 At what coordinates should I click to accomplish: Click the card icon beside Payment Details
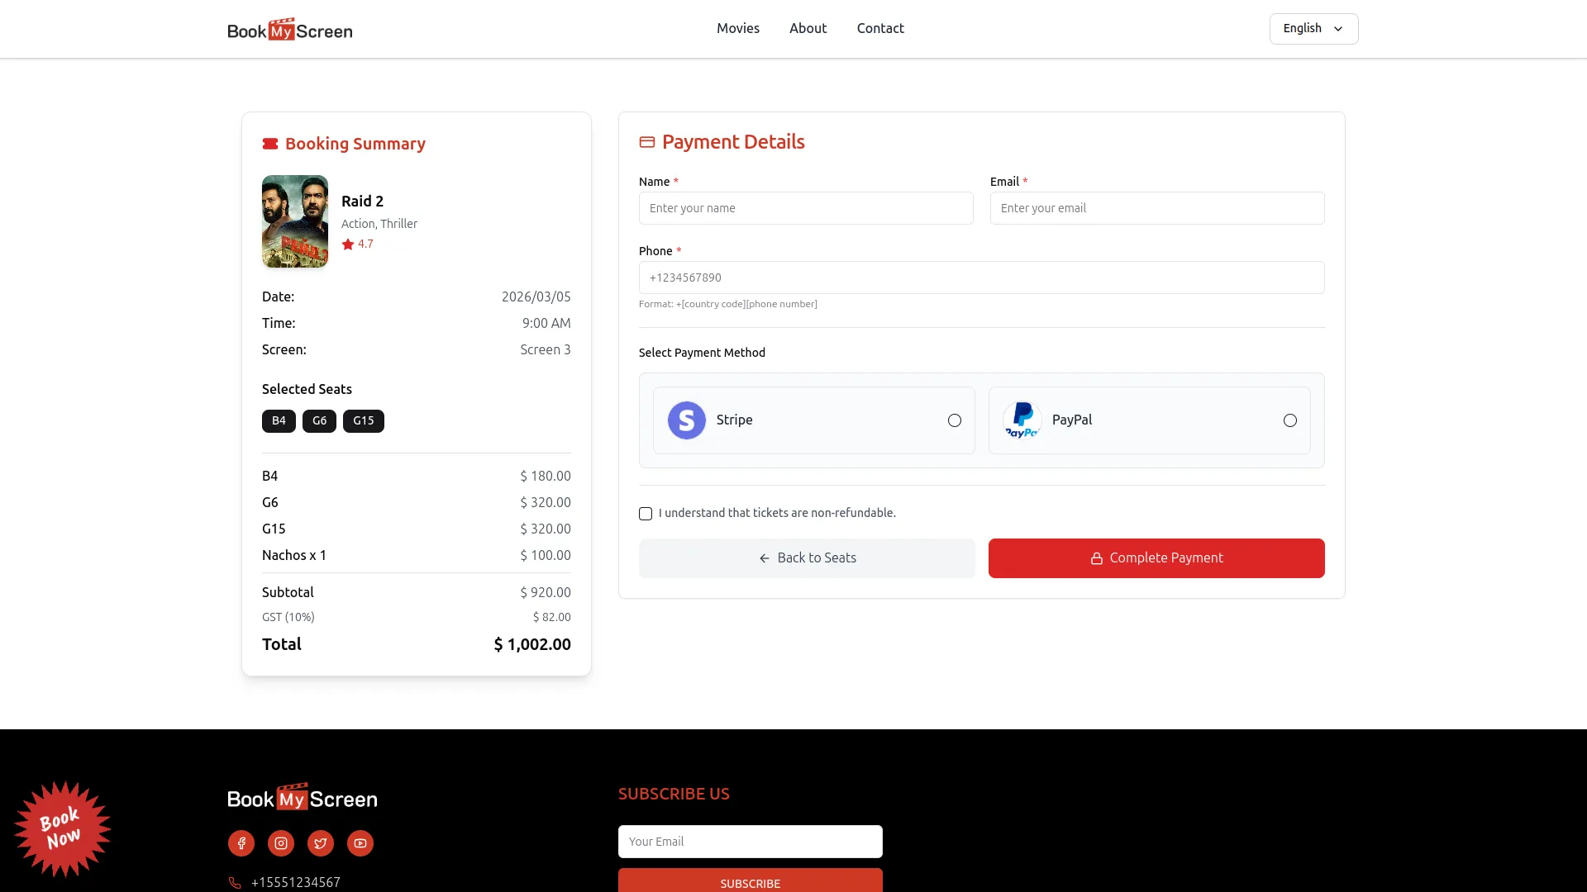tap(648, 141)
